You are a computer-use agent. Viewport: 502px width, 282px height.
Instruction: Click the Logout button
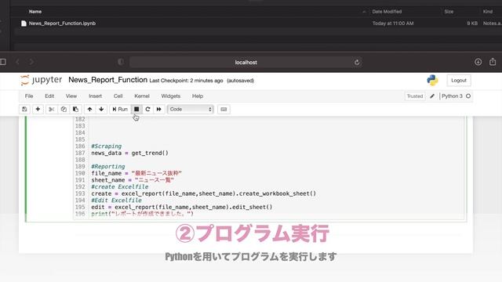tap(459, 80)
